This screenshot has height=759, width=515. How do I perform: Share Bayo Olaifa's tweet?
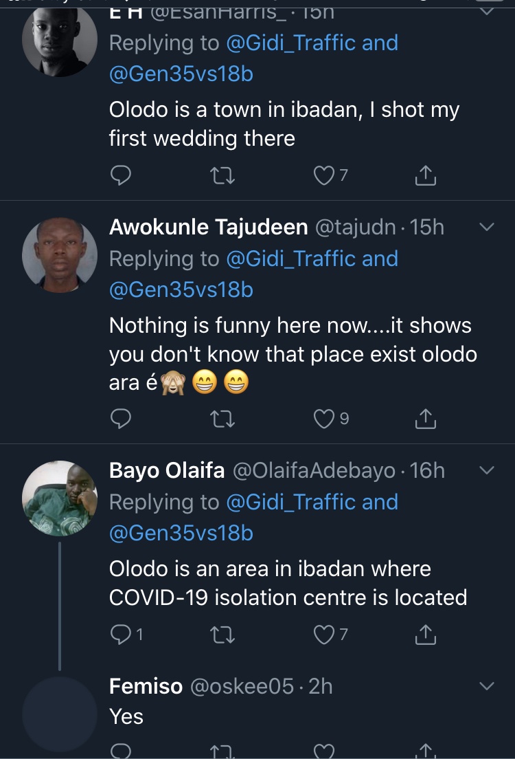[x=426, y=635]
